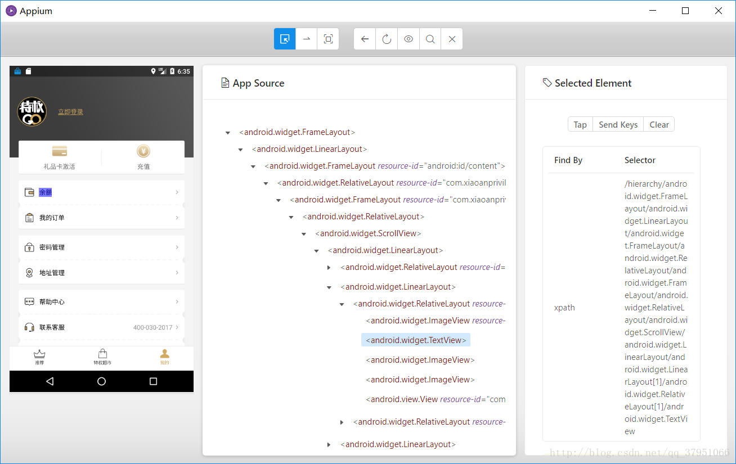Select the highlighted android.widget.TextView node
The width and height of the screenshot is (736, 464).
tap(416, 340)
